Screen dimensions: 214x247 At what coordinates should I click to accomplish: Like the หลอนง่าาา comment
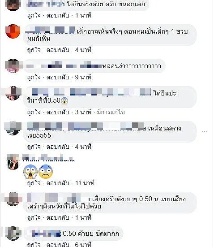point(34,78)
